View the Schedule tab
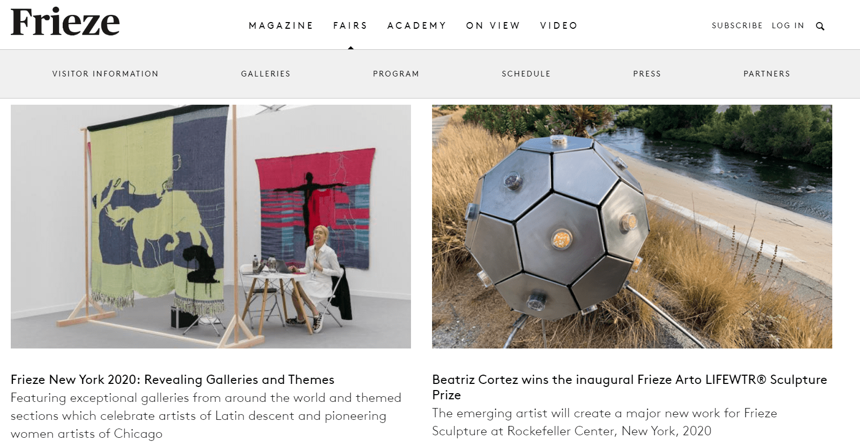 click(x=526, y=74)
